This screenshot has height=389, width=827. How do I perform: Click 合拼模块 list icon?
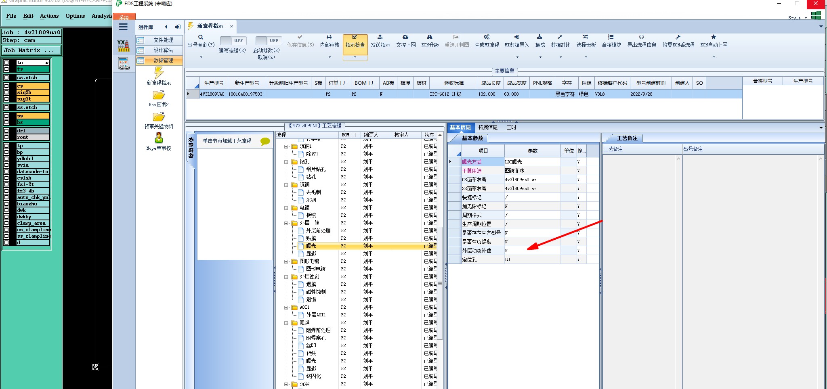click(611, 37)
